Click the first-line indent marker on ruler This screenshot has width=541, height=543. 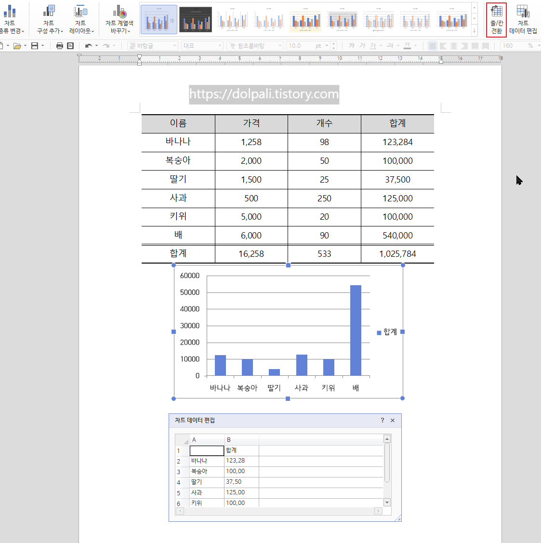[x=139, y=57]
